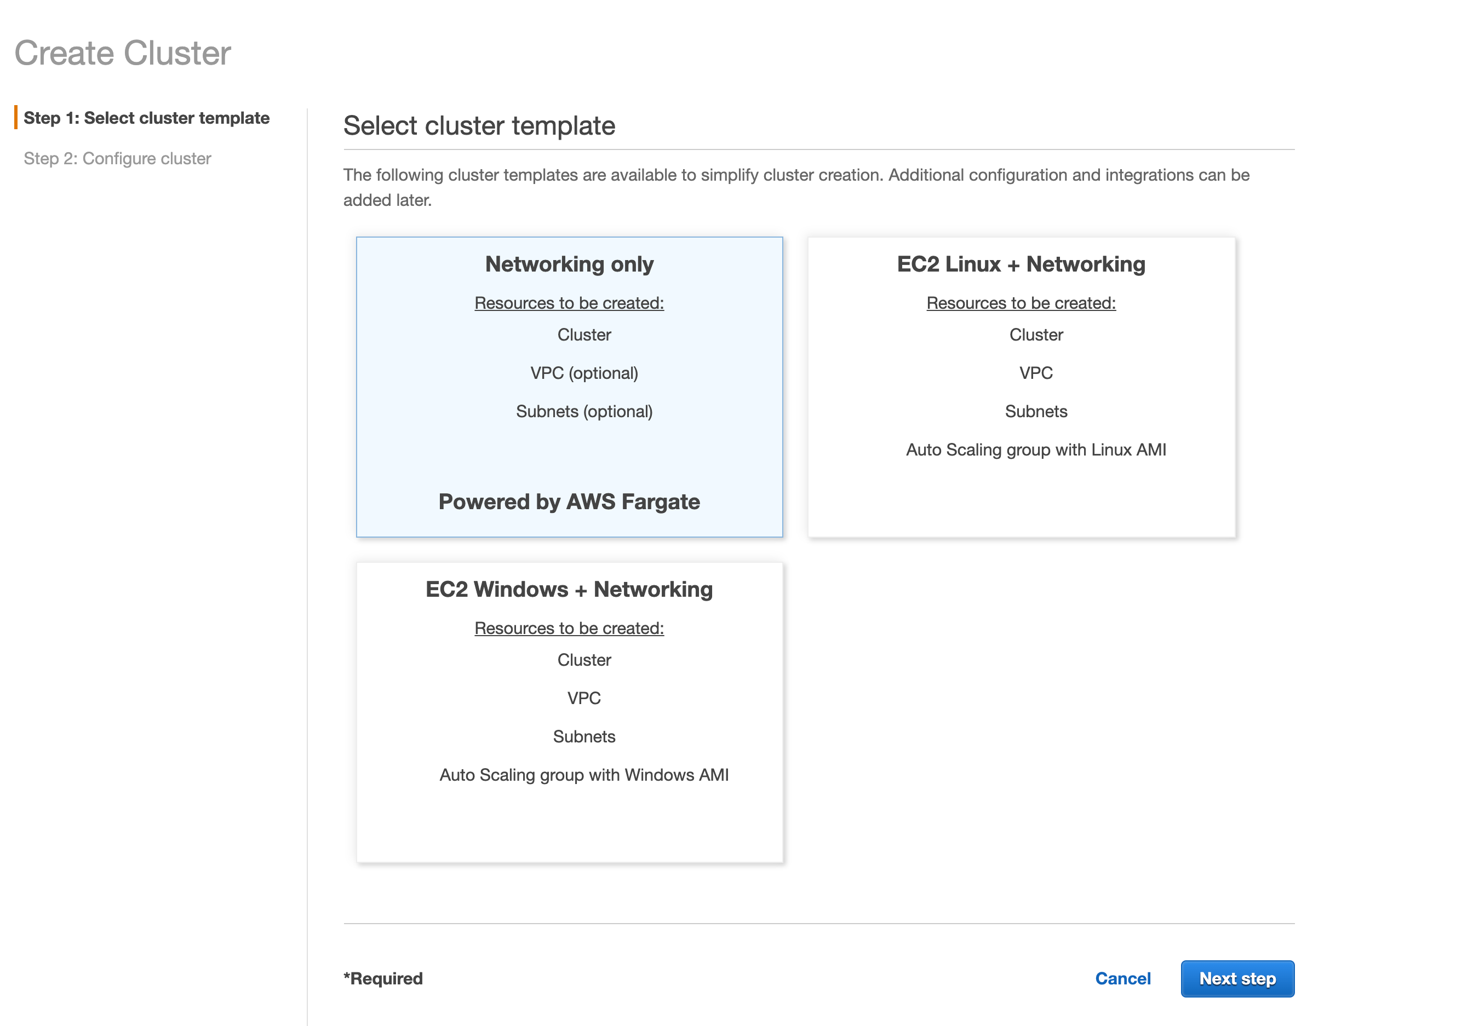The image size is (1479, 1026).
Task: Click the Networking only title text
Action: 569,265
